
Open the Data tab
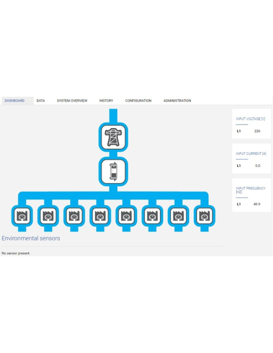pos(40,100)
